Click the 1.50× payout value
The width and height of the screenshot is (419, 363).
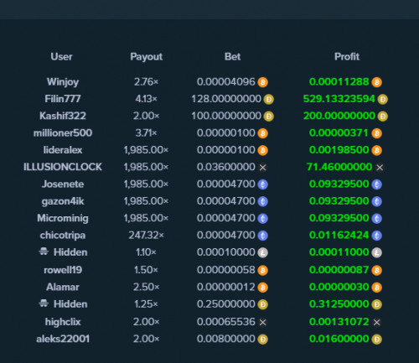tap(146, 270)
